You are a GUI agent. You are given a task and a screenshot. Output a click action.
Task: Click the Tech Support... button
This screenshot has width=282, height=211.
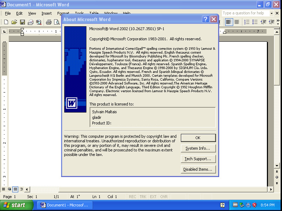coord(198,159)
